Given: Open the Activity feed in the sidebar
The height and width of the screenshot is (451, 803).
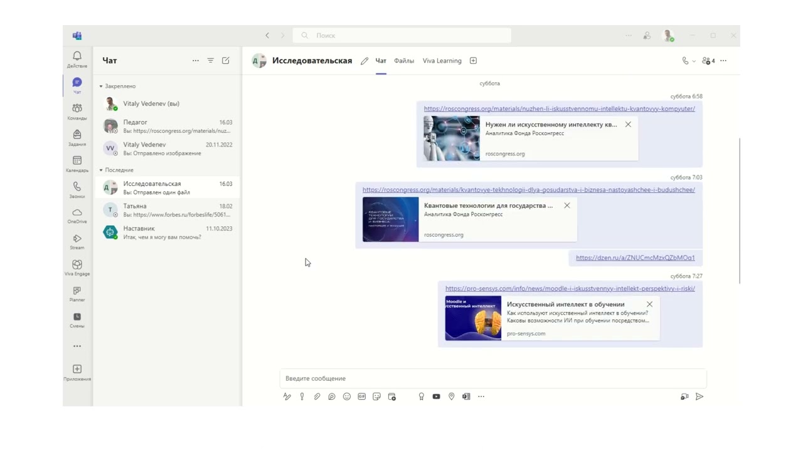Looking at the screenshot, I should [77, 60].
